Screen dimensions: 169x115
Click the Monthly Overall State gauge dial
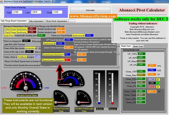click(x=26, y=82)
